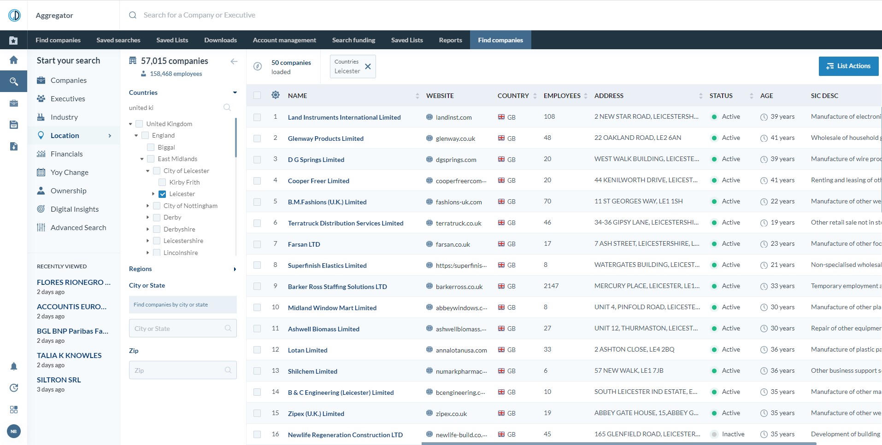Click the home icon in left sidebar
The width and height of the screenshot is (882, 445).
pyautogui.click(x=14, y=60)
